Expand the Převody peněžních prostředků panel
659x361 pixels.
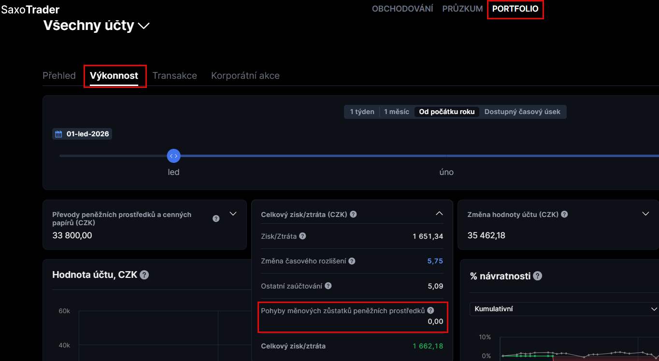233,214
